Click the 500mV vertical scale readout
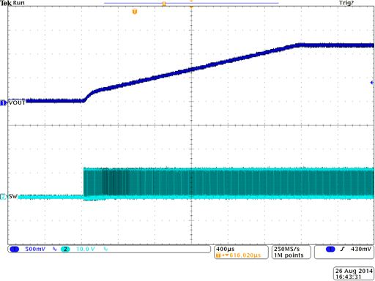The image size is (375, 281). click(35, 249)
